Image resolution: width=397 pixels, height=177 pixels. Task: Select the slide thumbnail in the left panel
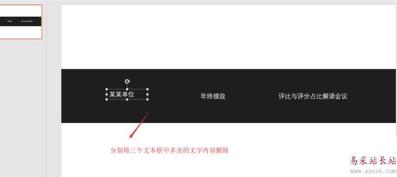[21, 22]
